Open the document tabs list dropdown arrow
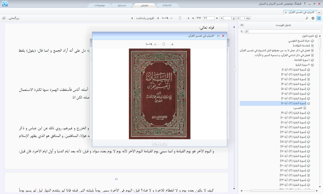The image size is (323, 194). (319, 13)
